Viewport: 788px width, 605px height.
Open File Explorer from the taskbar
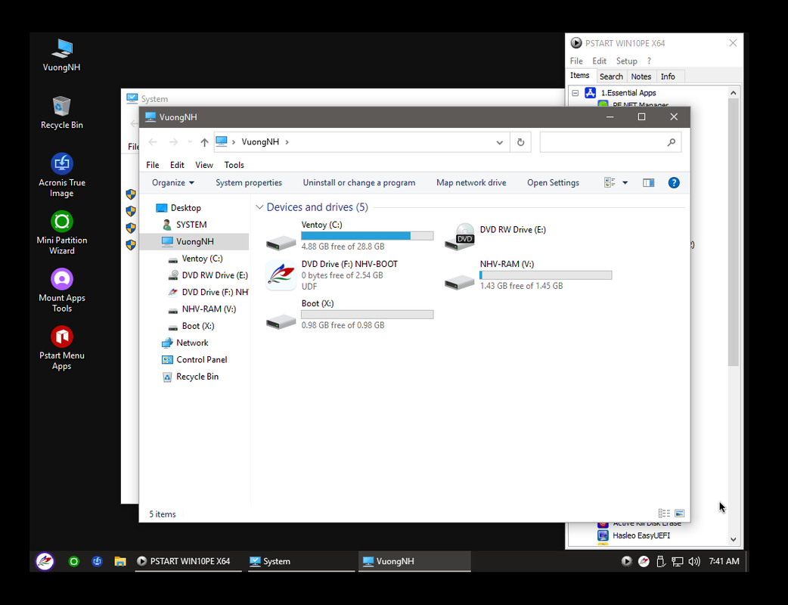coord(120,561)
